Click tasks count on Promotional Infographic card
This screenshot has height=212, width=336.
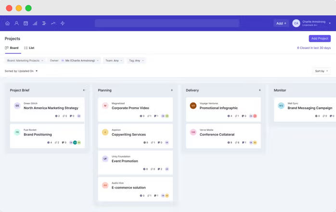(x=230, y=116)
